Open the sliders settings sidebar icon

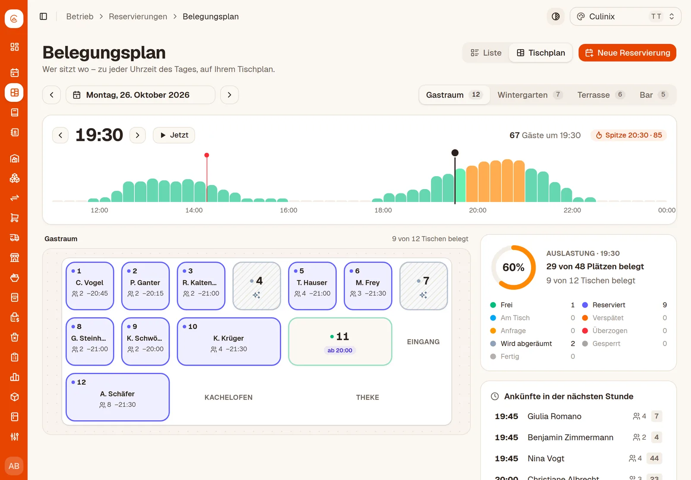click(x=14, y=436)
